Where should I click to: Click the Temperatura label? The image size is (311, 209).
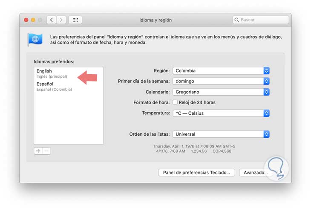[x=156, y=113]
